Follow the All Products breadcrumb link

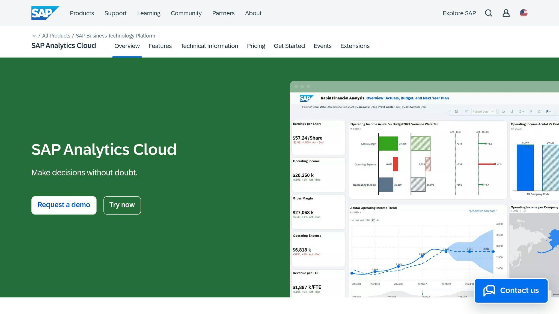56,36
